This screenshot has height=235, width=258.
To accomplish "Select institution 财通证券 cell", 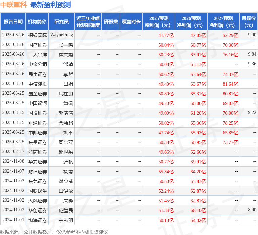I will [x=38, y=123].
